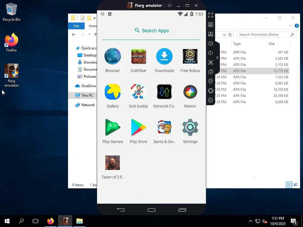Open the Quick Access toolbar dropdown arrow
Viewport: 303px width, 227px height.
click(94, 18)
